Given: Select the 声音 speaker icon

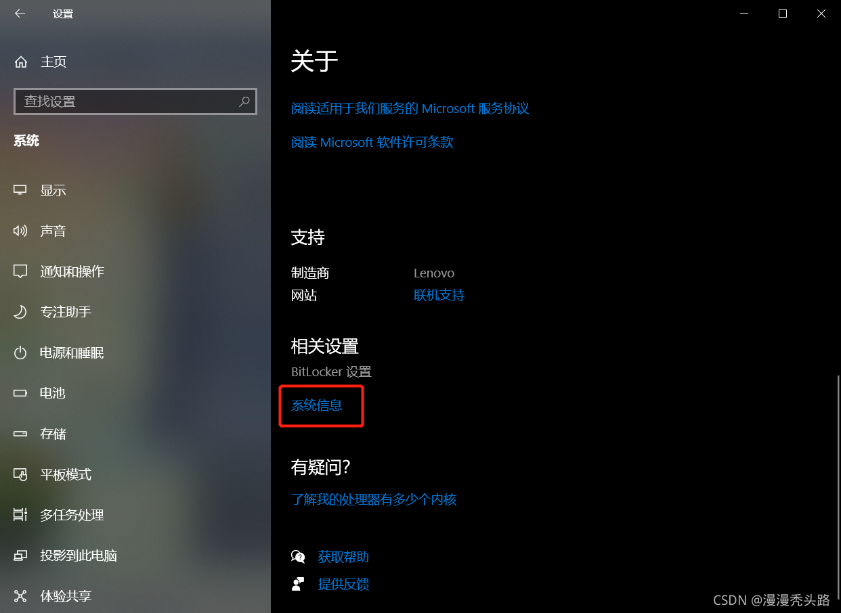Looking at the screenshot, I should (20, 231).
